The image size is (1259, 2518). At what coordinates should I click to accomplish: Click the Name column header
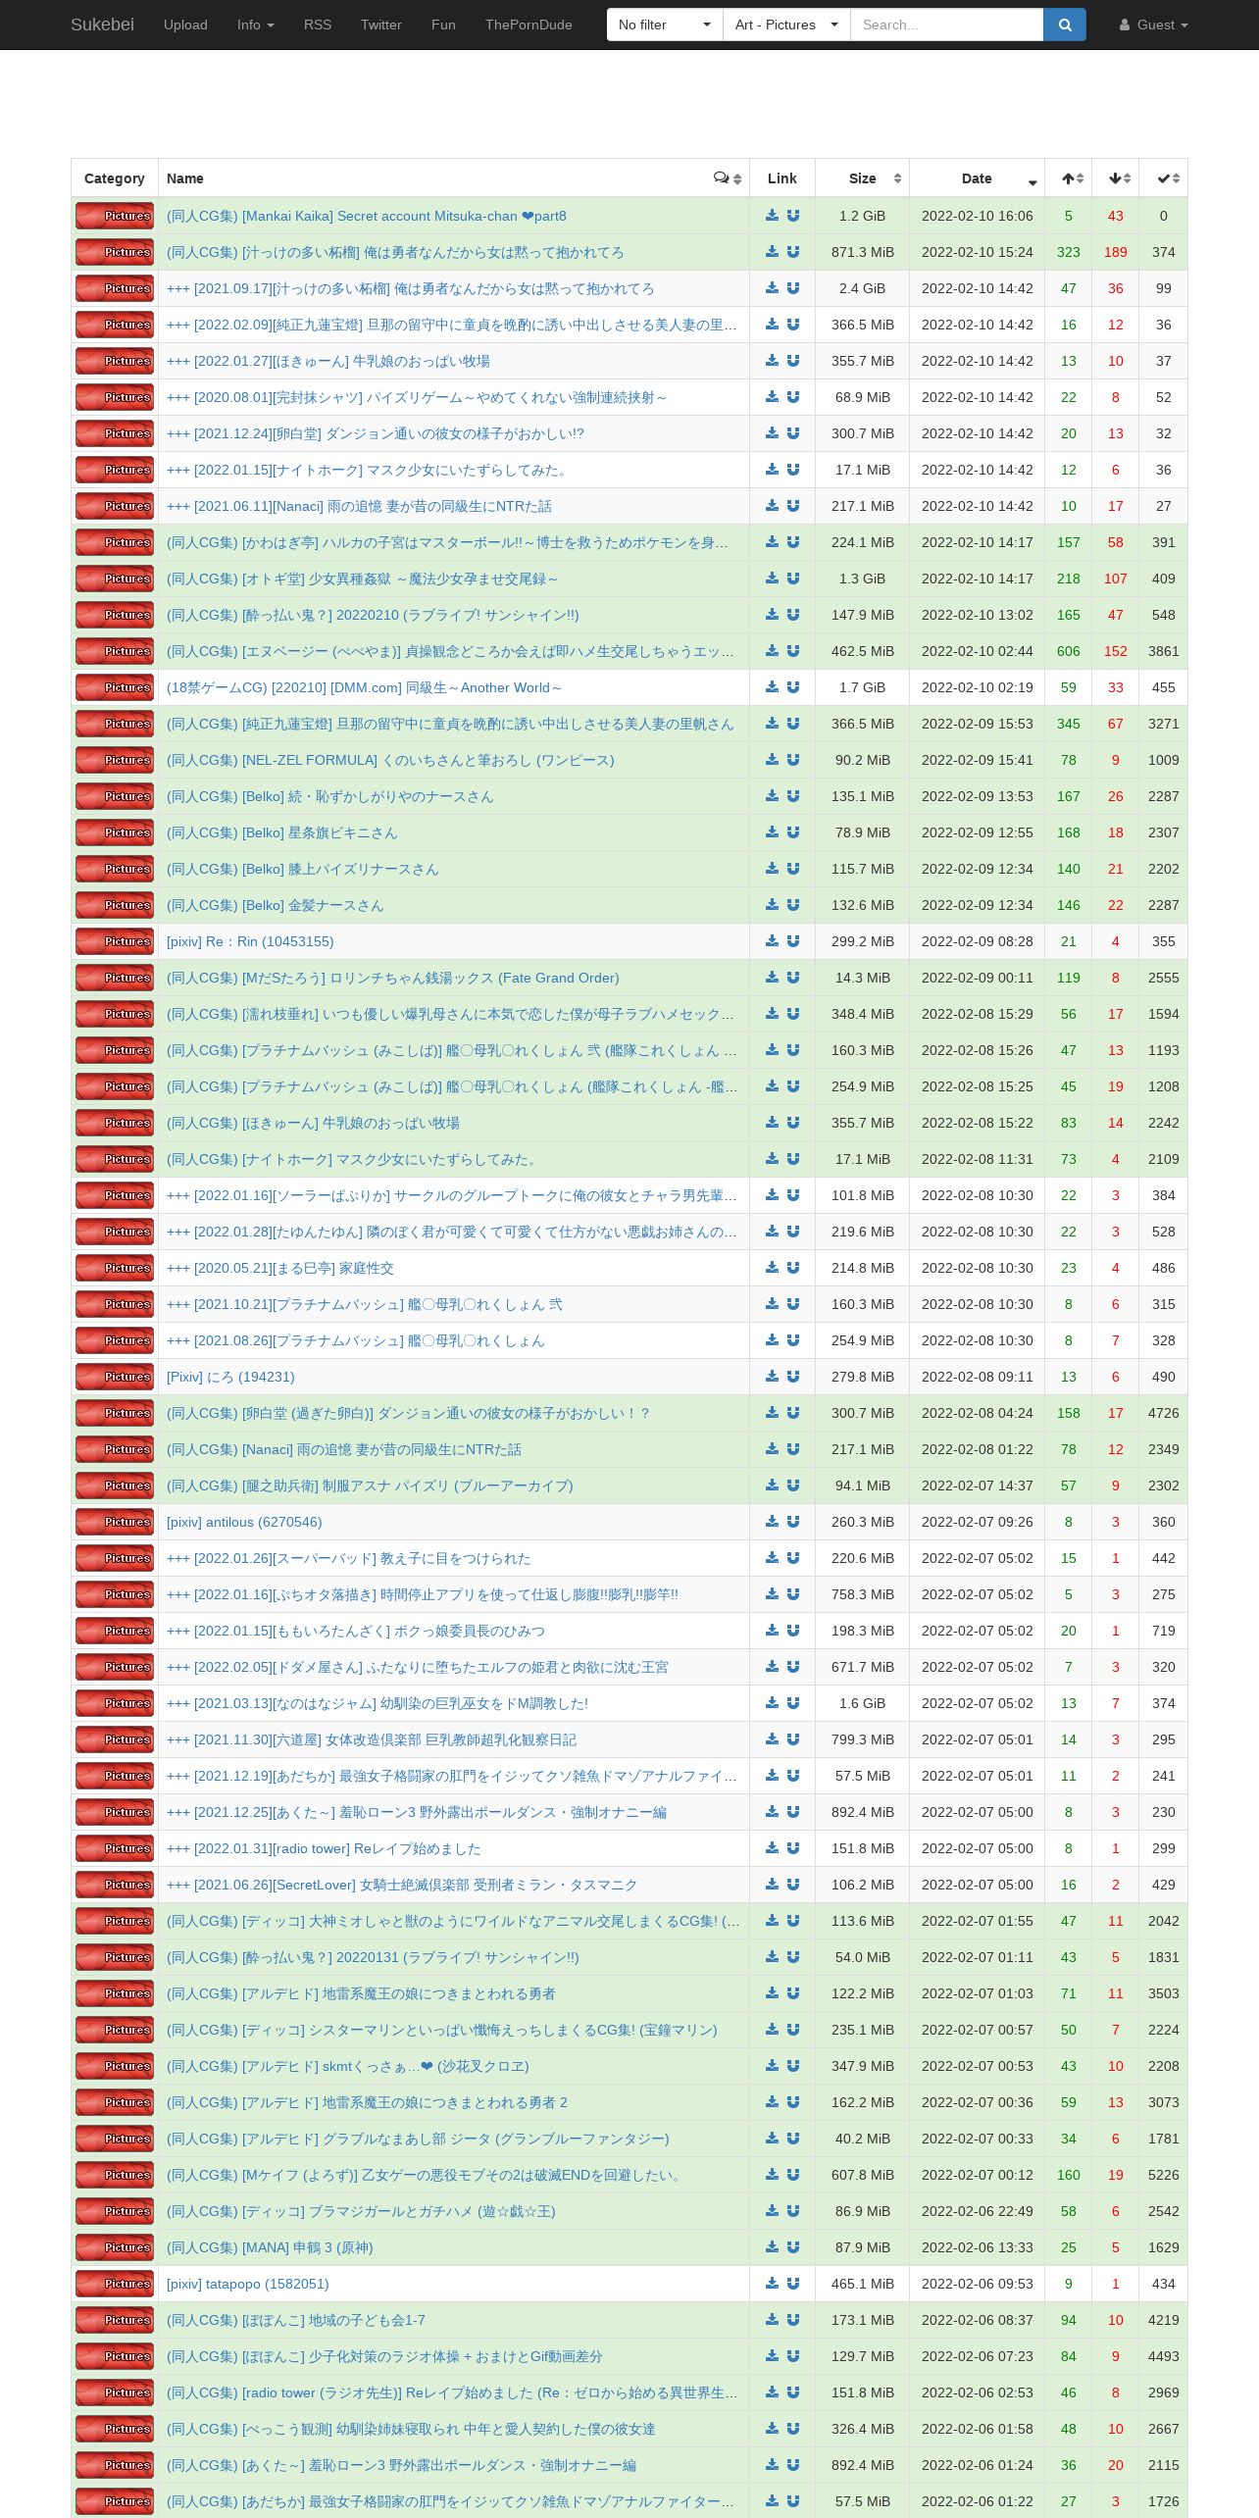pos(454,178)
